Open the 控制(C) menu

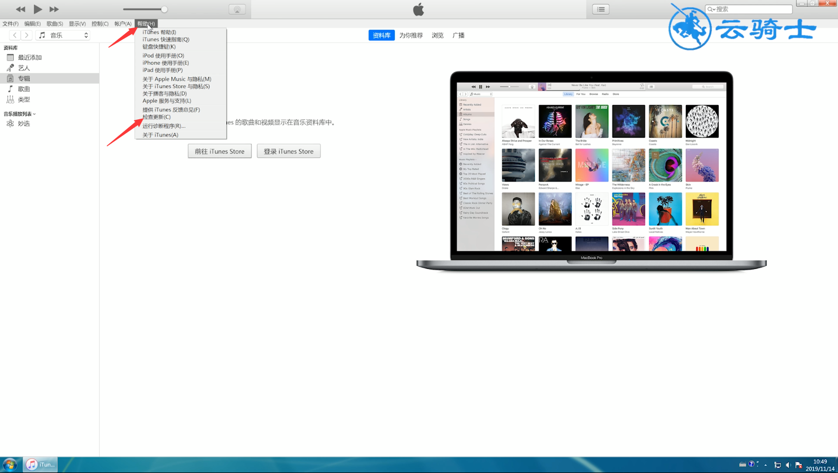100,23
